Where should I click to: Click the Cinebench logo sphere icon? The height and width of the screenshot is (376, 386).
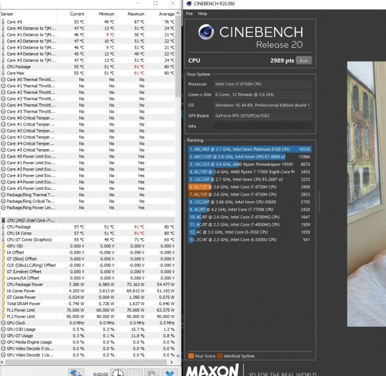206,32
